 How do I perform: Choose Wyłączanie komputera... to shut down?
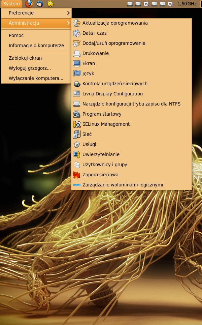click(x=36, y=78)
